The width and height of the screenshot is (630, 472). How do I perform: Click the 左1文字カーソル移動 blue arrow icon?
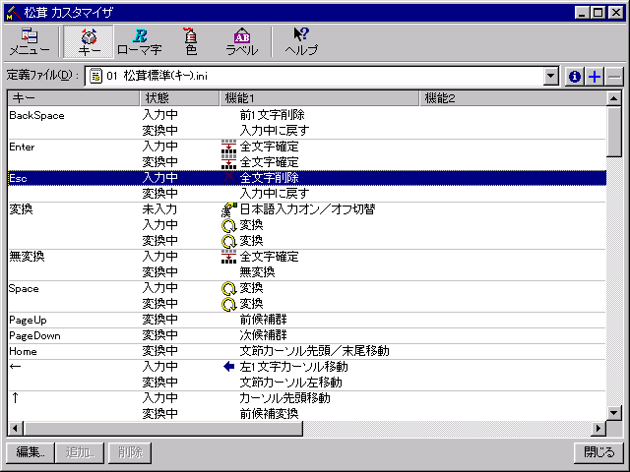click(228, 367)
